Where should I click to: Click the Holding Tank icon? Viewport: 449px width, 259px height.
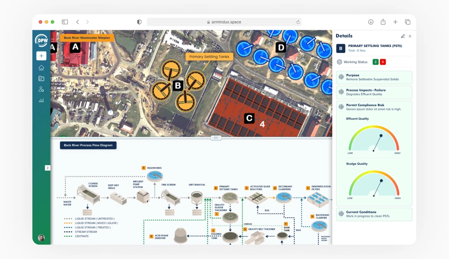click(x=230, y=237)
